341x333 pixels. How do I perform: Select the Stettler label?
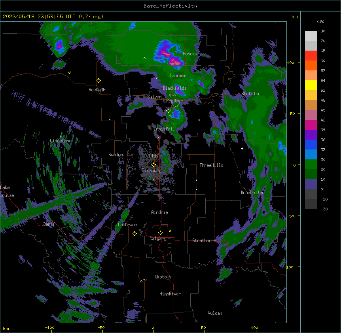(x=251, y=94)
